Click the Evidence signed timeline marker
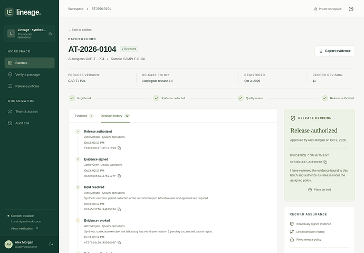Screen dimensions: 364x253 point(78,160)
